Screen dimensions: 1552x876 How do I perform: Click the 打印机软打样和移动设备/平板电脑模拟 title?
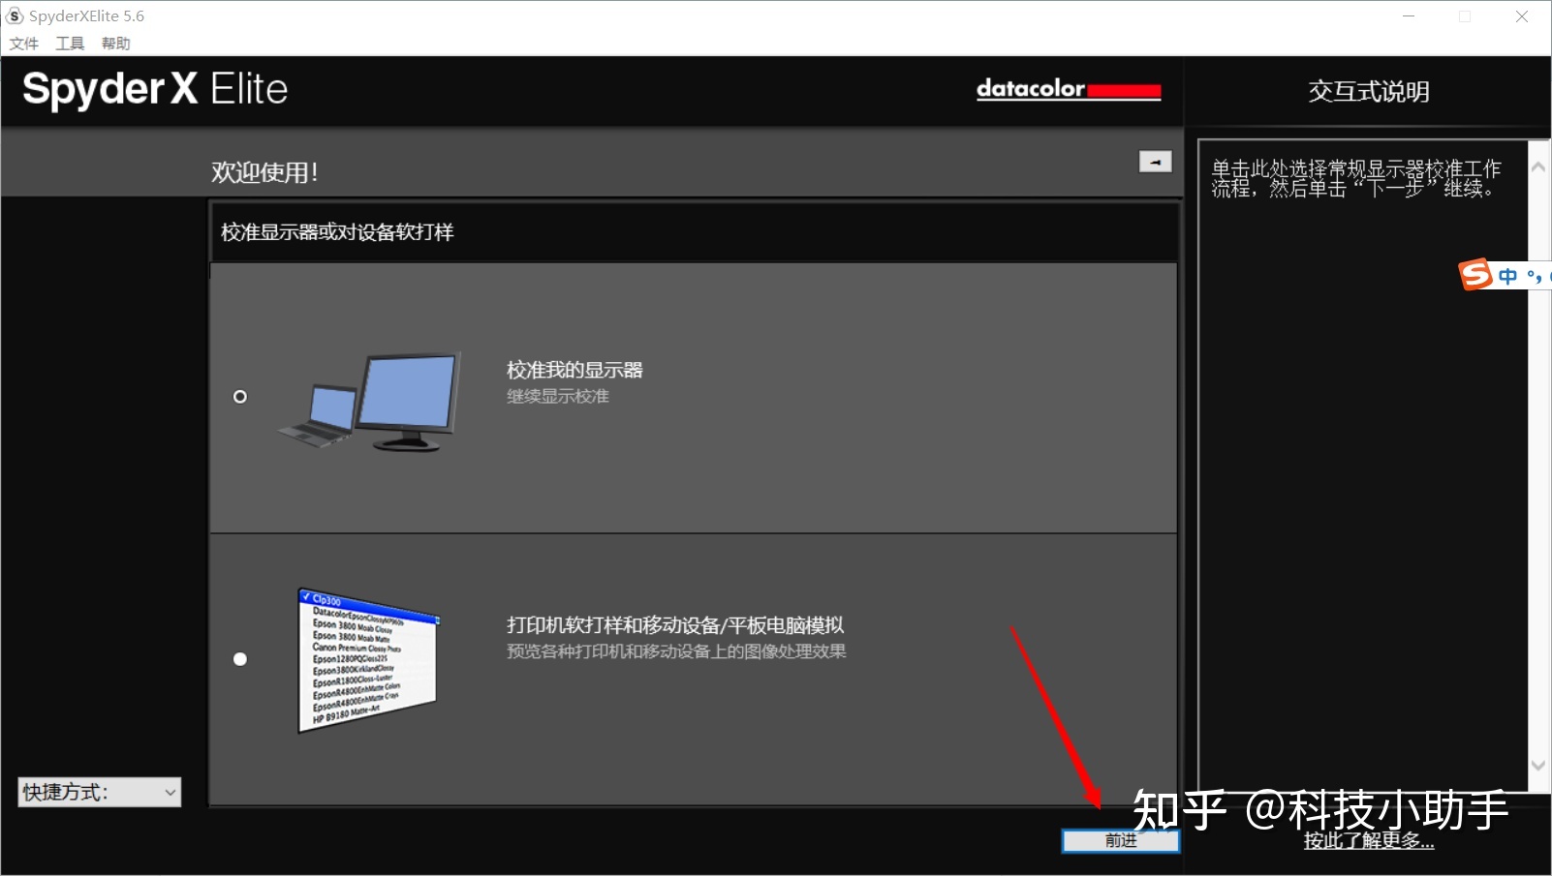[675, 625]
